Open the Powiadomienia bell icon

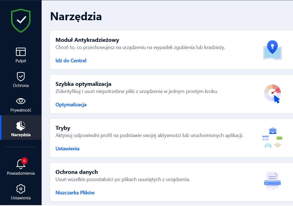coord(21,164)
